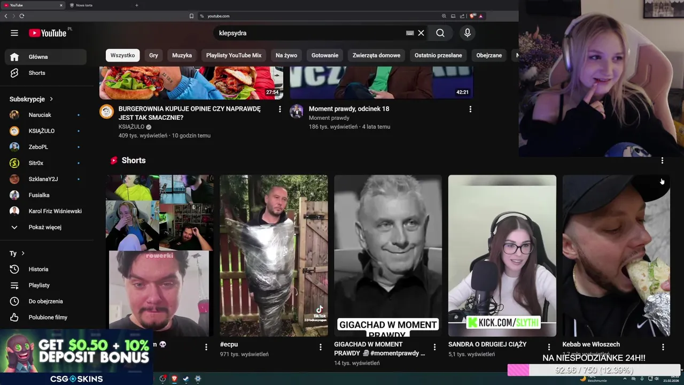The image size is (684, 385).
Task: Open Shorts in the sidebar
Action: point(45,73)
